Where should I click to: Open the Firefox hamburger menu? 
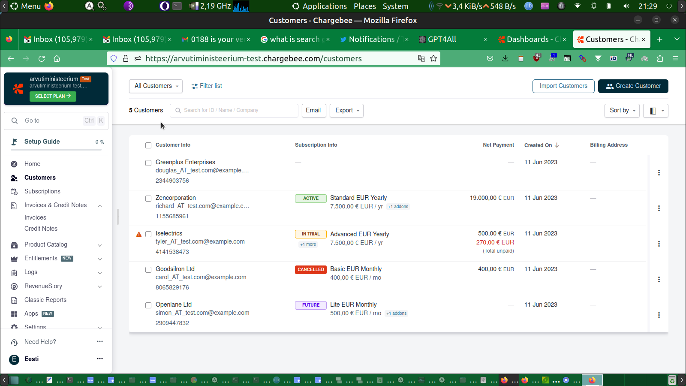coord(675,58)
